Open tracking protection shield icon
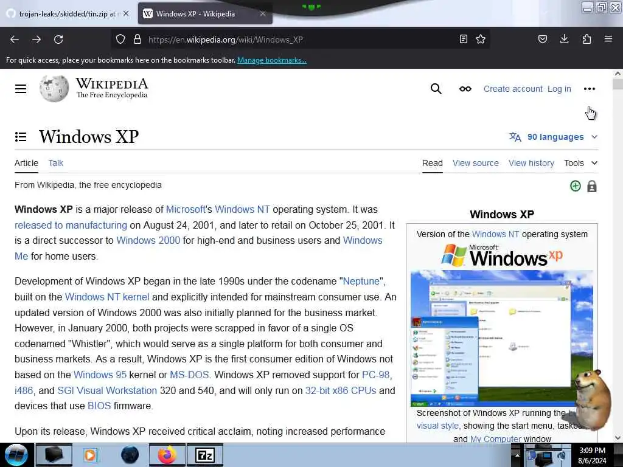The height and width of the screenshot is (467, 623). 120,40
